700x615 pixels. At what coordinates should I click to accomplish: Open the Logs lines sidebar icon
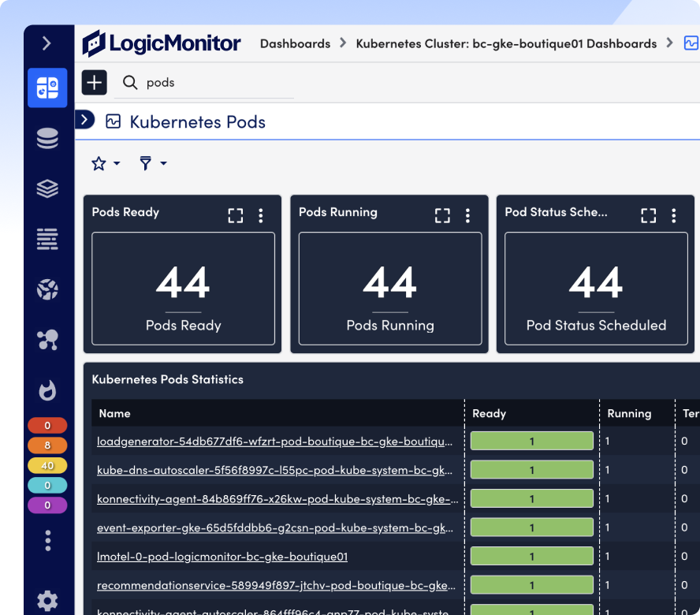click(47, 239)
